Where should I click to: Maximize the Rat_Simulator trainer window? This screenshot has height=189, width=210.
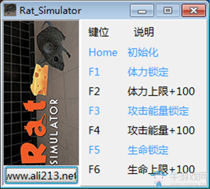[168, 10]
